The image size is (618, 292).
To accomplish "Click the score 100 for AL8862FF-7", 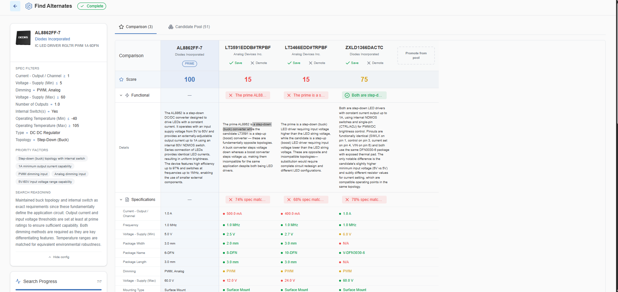I will [190, 79].
